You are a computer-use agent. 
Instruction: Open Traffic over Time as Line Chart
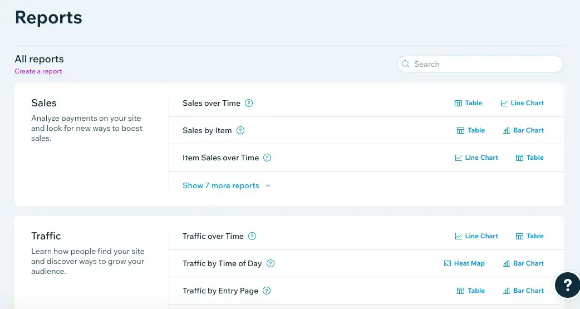[x=476, y=236]
